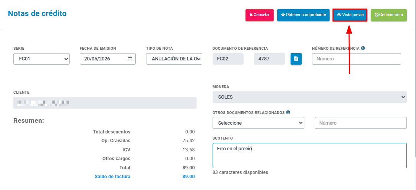Click the Otros cargos label
The image size is (416, 190).
click(x=116, y=159)
